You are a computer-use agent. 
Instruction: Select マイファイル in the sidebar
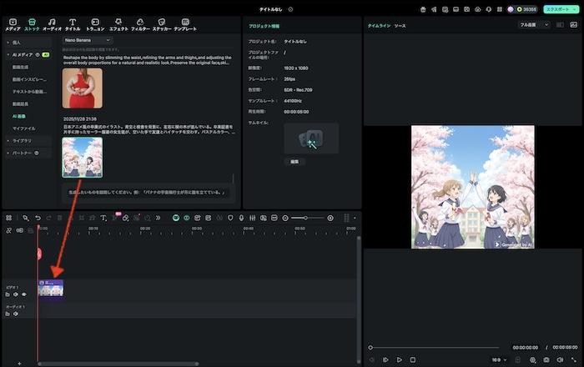[x=24, y=128]
